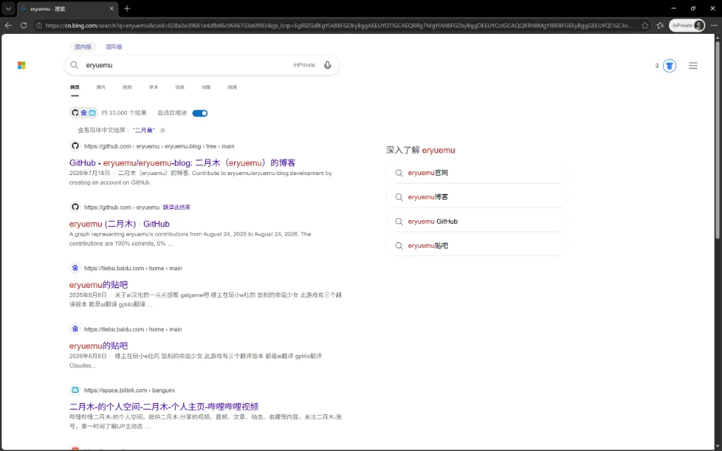Screen dimensions: 722x451
Task: Click GitHub favicon beside github.com › eryuemu
Action: (x=75, y=207)
